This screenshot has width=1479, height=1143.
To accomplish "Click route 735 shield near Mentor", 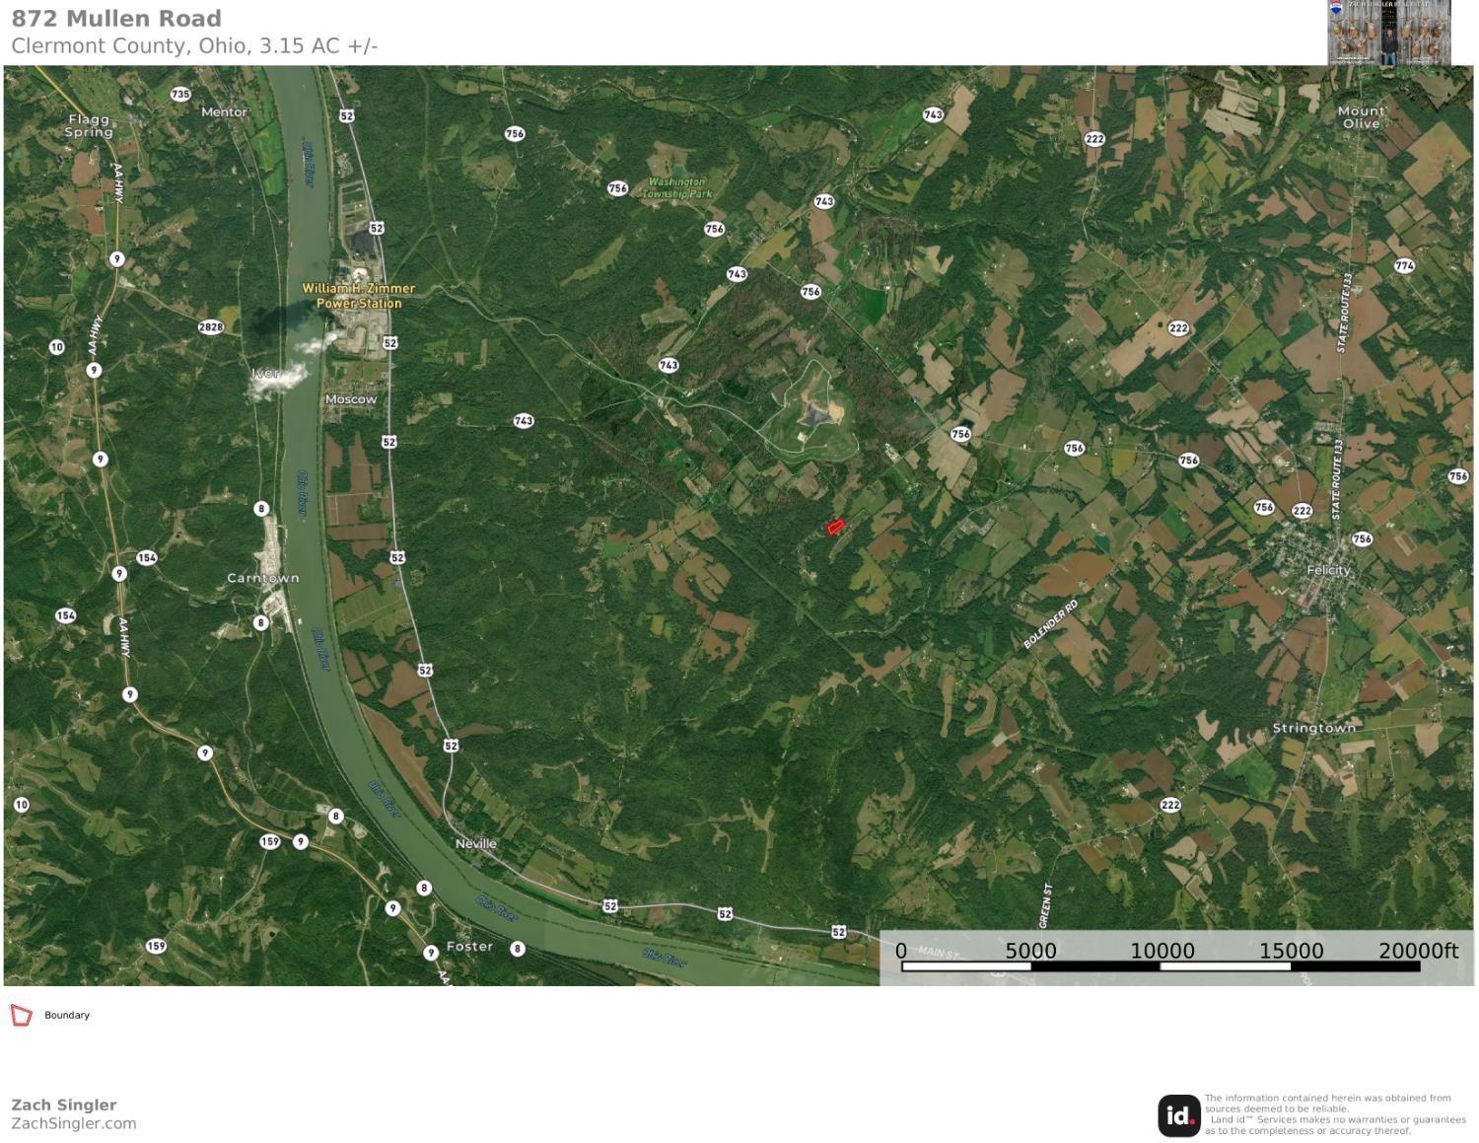I will [x=179, y=95].
